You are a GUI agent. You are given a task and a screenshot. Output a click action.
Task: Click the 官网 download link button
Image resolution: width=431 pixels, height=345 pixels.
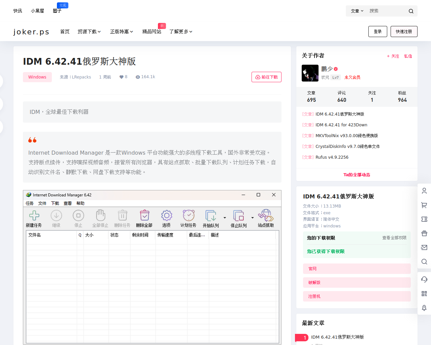[x=357, y=269]
